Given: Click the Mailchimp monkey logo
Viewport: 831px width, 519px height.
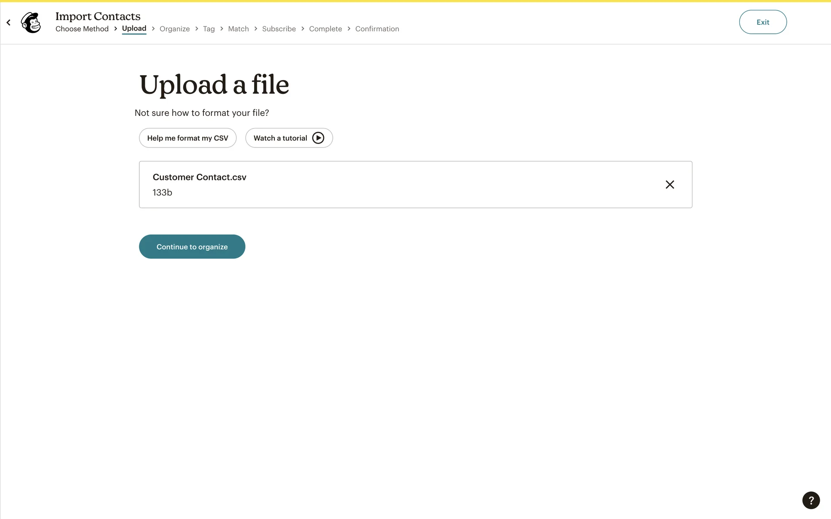Looking at the screenshot, I should click(x=31, y=22).
